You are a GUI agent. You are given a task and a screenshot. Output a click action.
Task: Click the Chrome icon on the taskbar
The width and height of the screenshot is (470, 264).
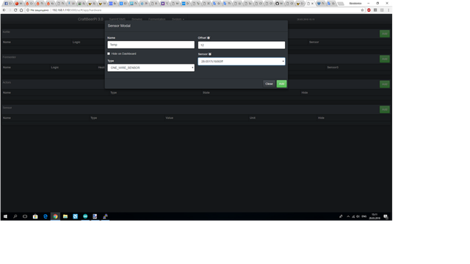(55, 216)
